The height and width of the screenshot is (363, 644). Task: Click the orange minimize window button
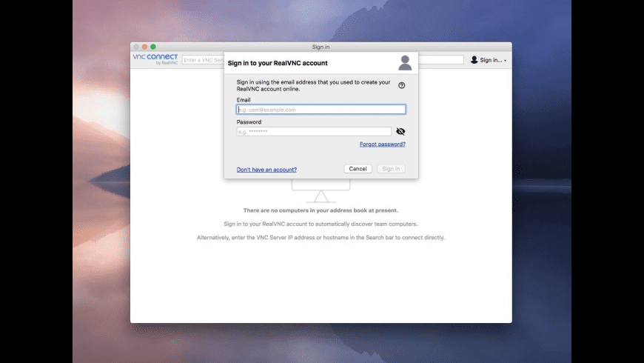(x=144, y=47)
